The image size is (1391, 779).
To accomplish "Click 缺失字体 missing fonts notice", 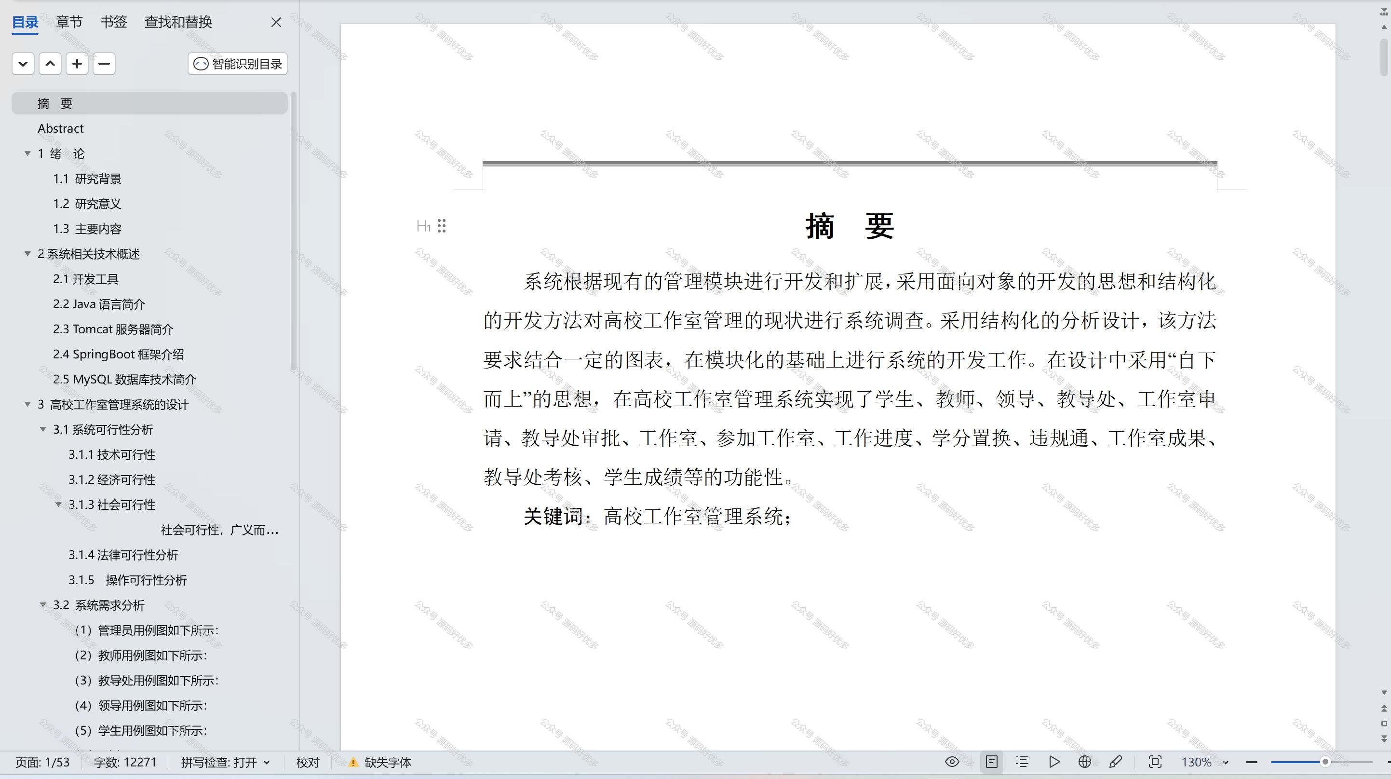I will click(x=388, y=762).
